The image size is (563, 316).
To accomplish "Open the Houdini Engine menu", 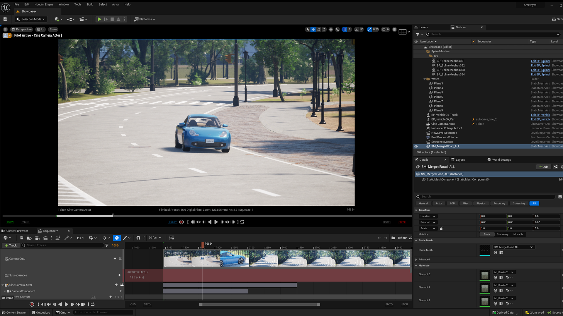I will tap(44, 4).
